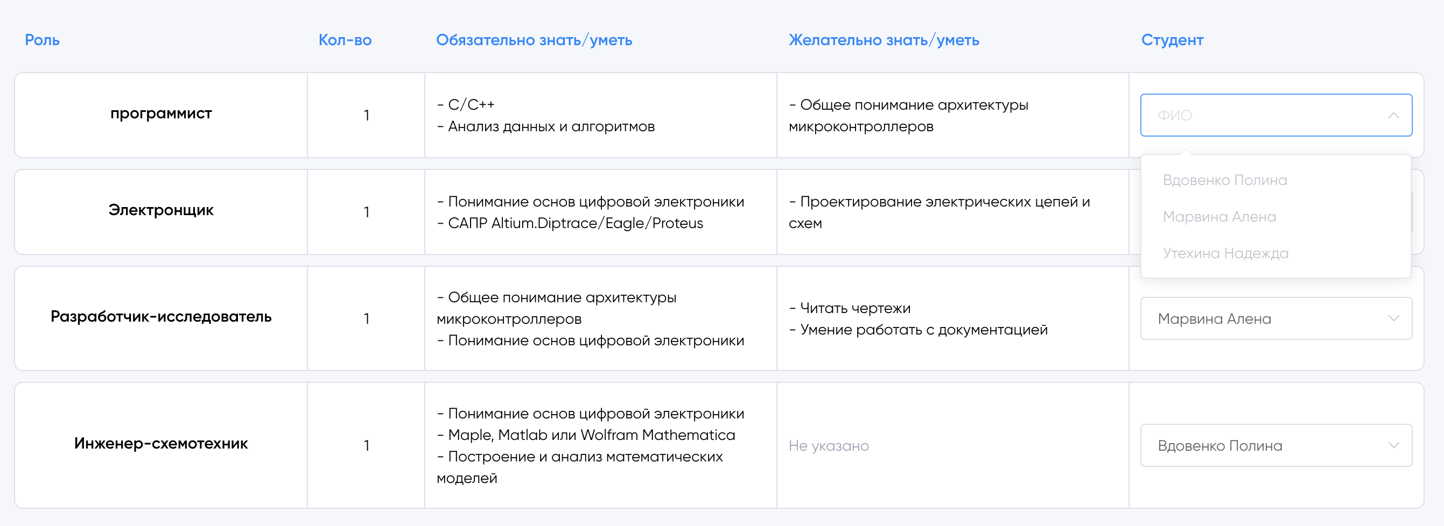
Task: Click quantity 1 in Разработчик-исследователь row
Action: coord(366,319)
